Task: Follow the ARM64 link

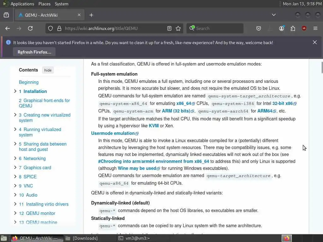Action: (267, 111)
